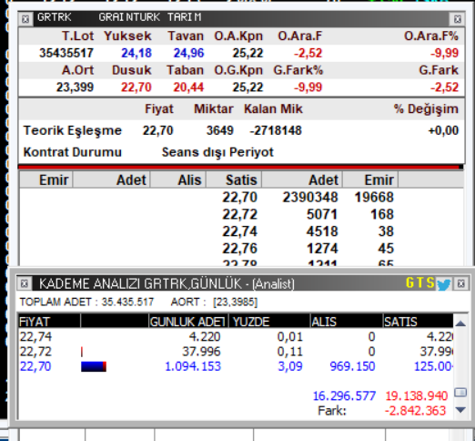Click the T.Lot value 35435517
475x441 pixels.
point(66,53)
